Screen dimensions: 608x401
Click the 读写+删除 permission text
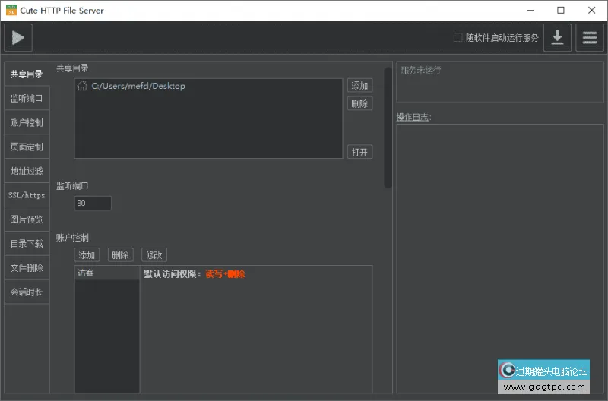click(225, 274)
